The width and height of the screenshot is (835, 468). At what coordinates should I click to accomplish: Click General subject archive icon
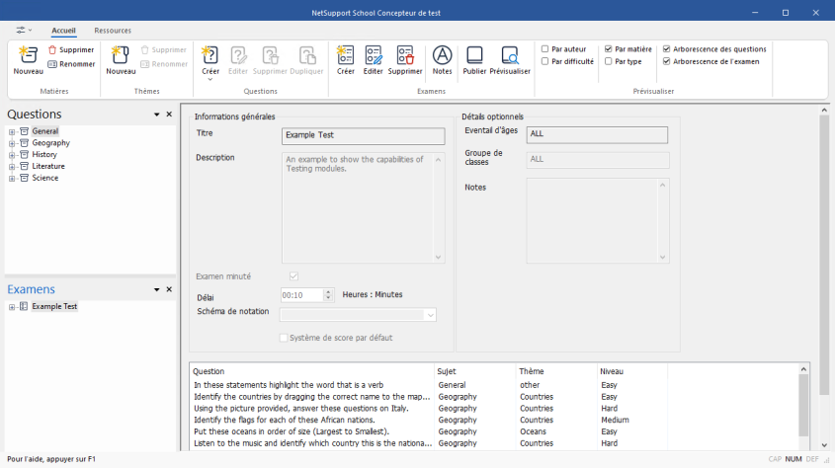tap(24, 131)
